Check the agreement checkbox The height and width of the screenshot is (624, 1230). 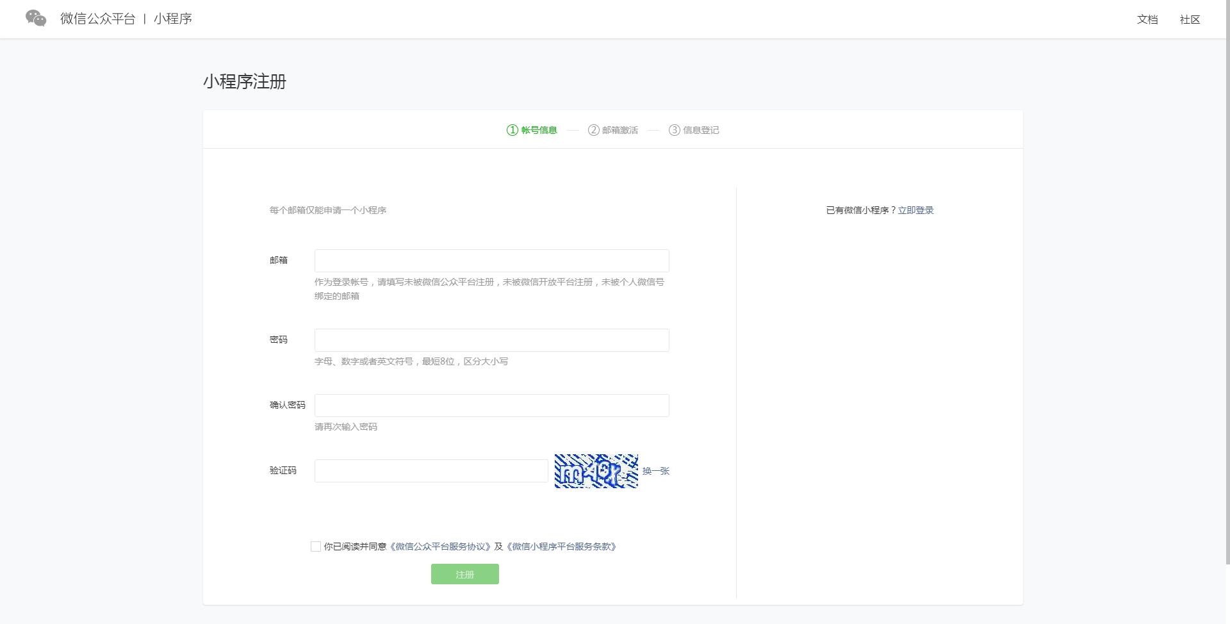316,546
